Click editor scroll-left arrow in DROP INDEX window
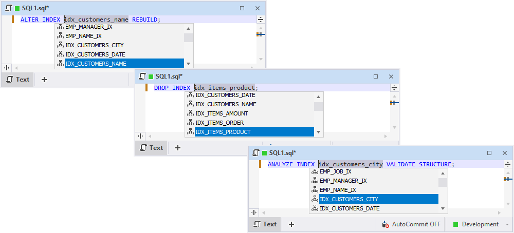 [149, 136]
